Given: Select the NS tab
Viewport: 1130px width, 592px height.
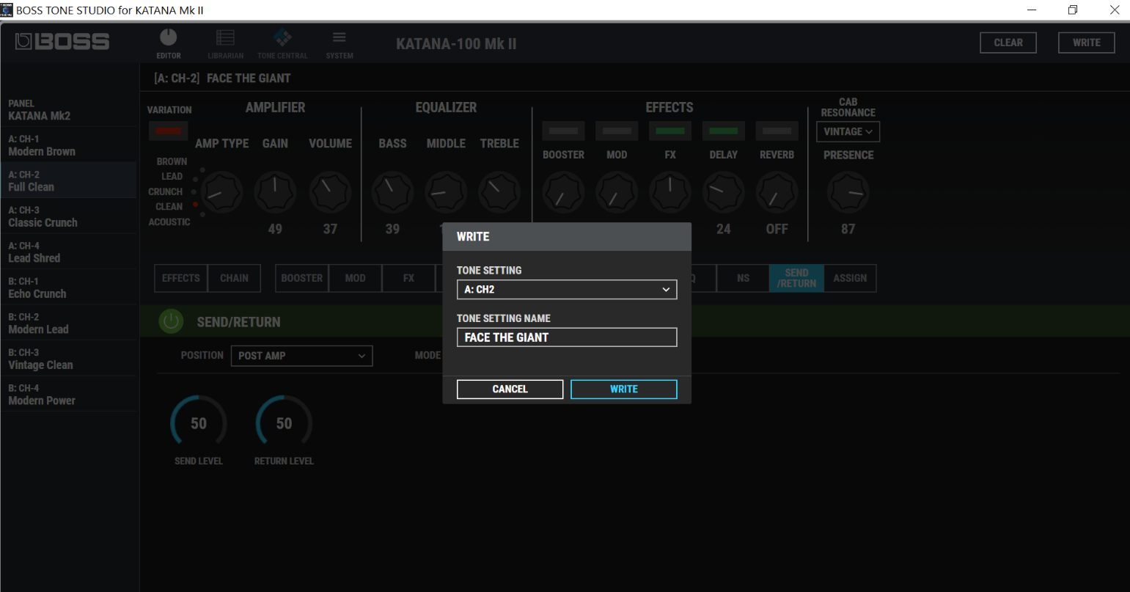Looking at the screenshot, I should click(x=743, y=278).
